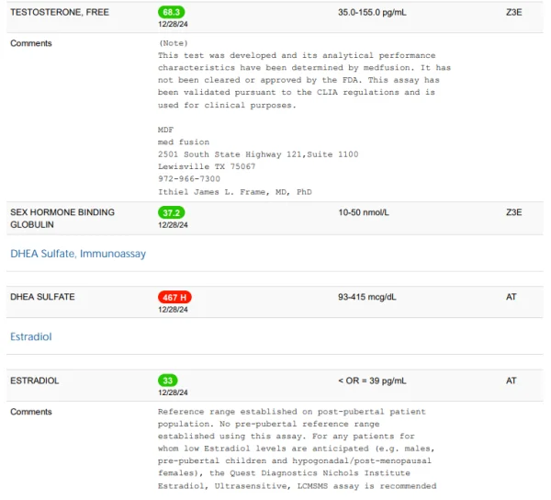Click the red 467 H result badge
Screen dimensions: 551x500
(174, 297)
